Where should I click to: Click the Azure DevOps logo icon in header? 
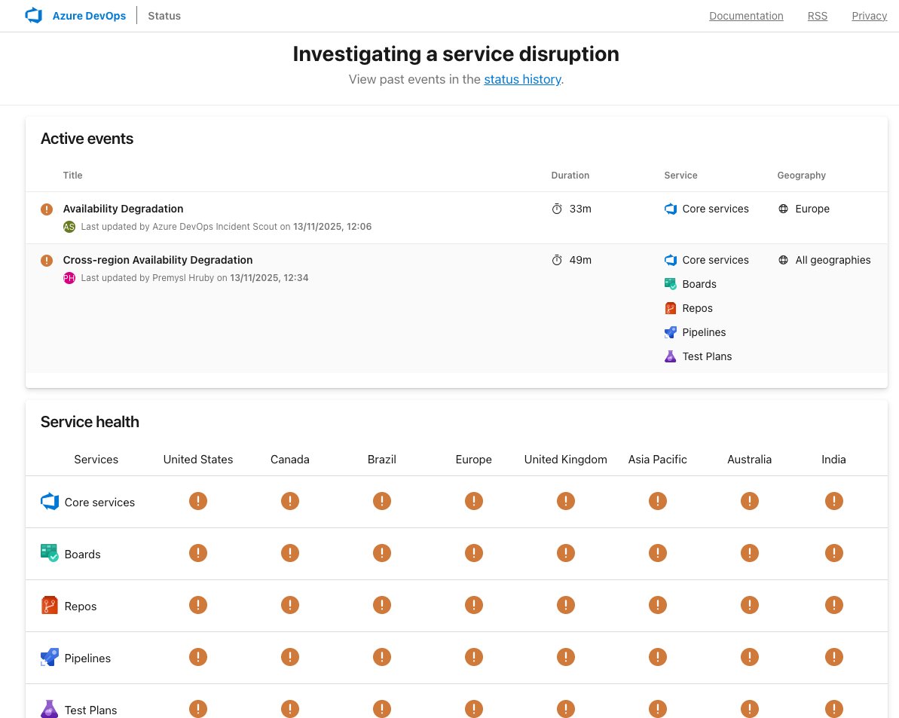point(34,16)
